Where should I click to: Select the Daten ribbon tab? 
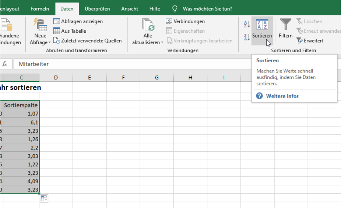tap(67, 9)
